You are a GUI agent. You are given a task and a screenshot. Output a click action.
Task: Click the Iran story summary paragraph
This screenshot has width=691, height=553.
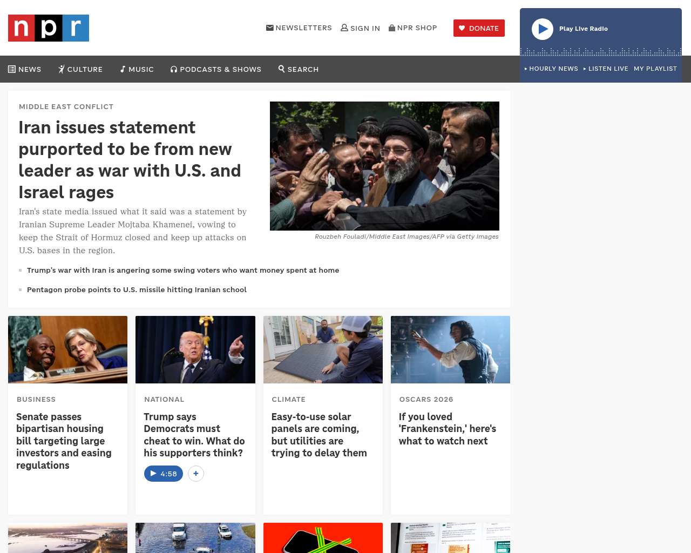pos(133,231)
